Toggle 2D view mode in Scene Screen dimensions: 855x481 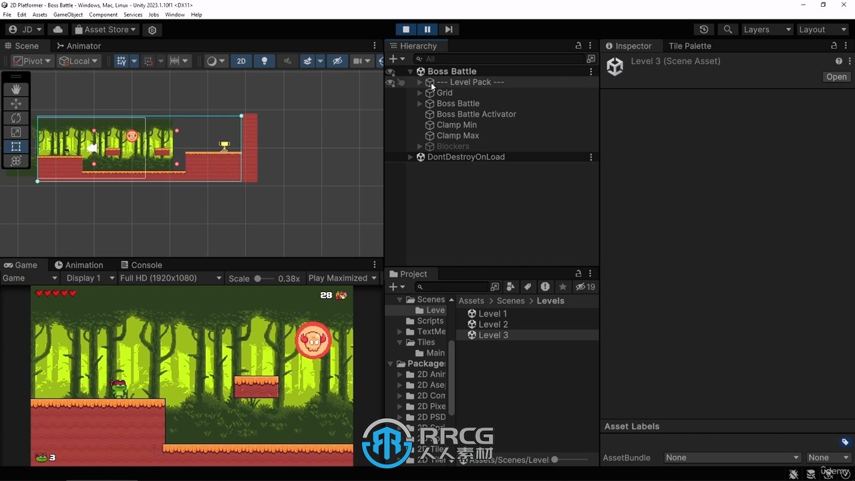click(x=241, y=61)
